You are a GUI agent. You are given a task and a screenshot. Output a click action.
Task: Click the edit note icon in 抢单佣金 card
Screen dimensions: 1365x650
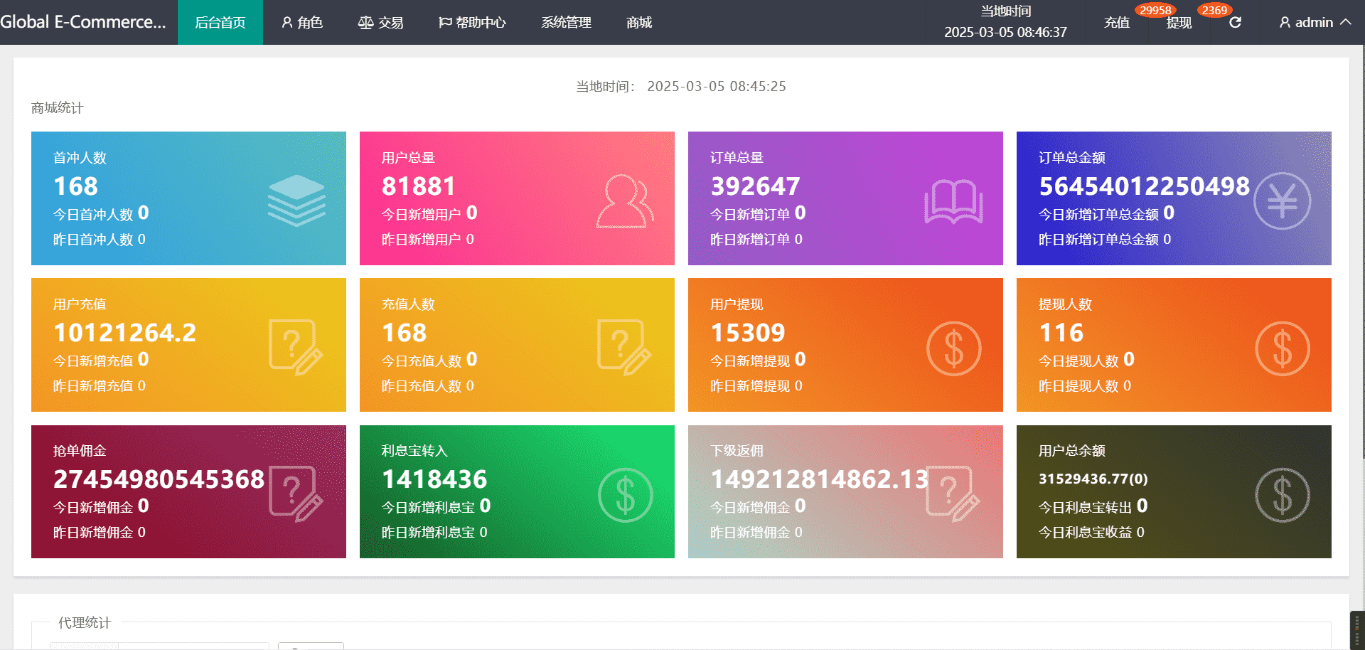pyautogui.click(x=296, y=494)
